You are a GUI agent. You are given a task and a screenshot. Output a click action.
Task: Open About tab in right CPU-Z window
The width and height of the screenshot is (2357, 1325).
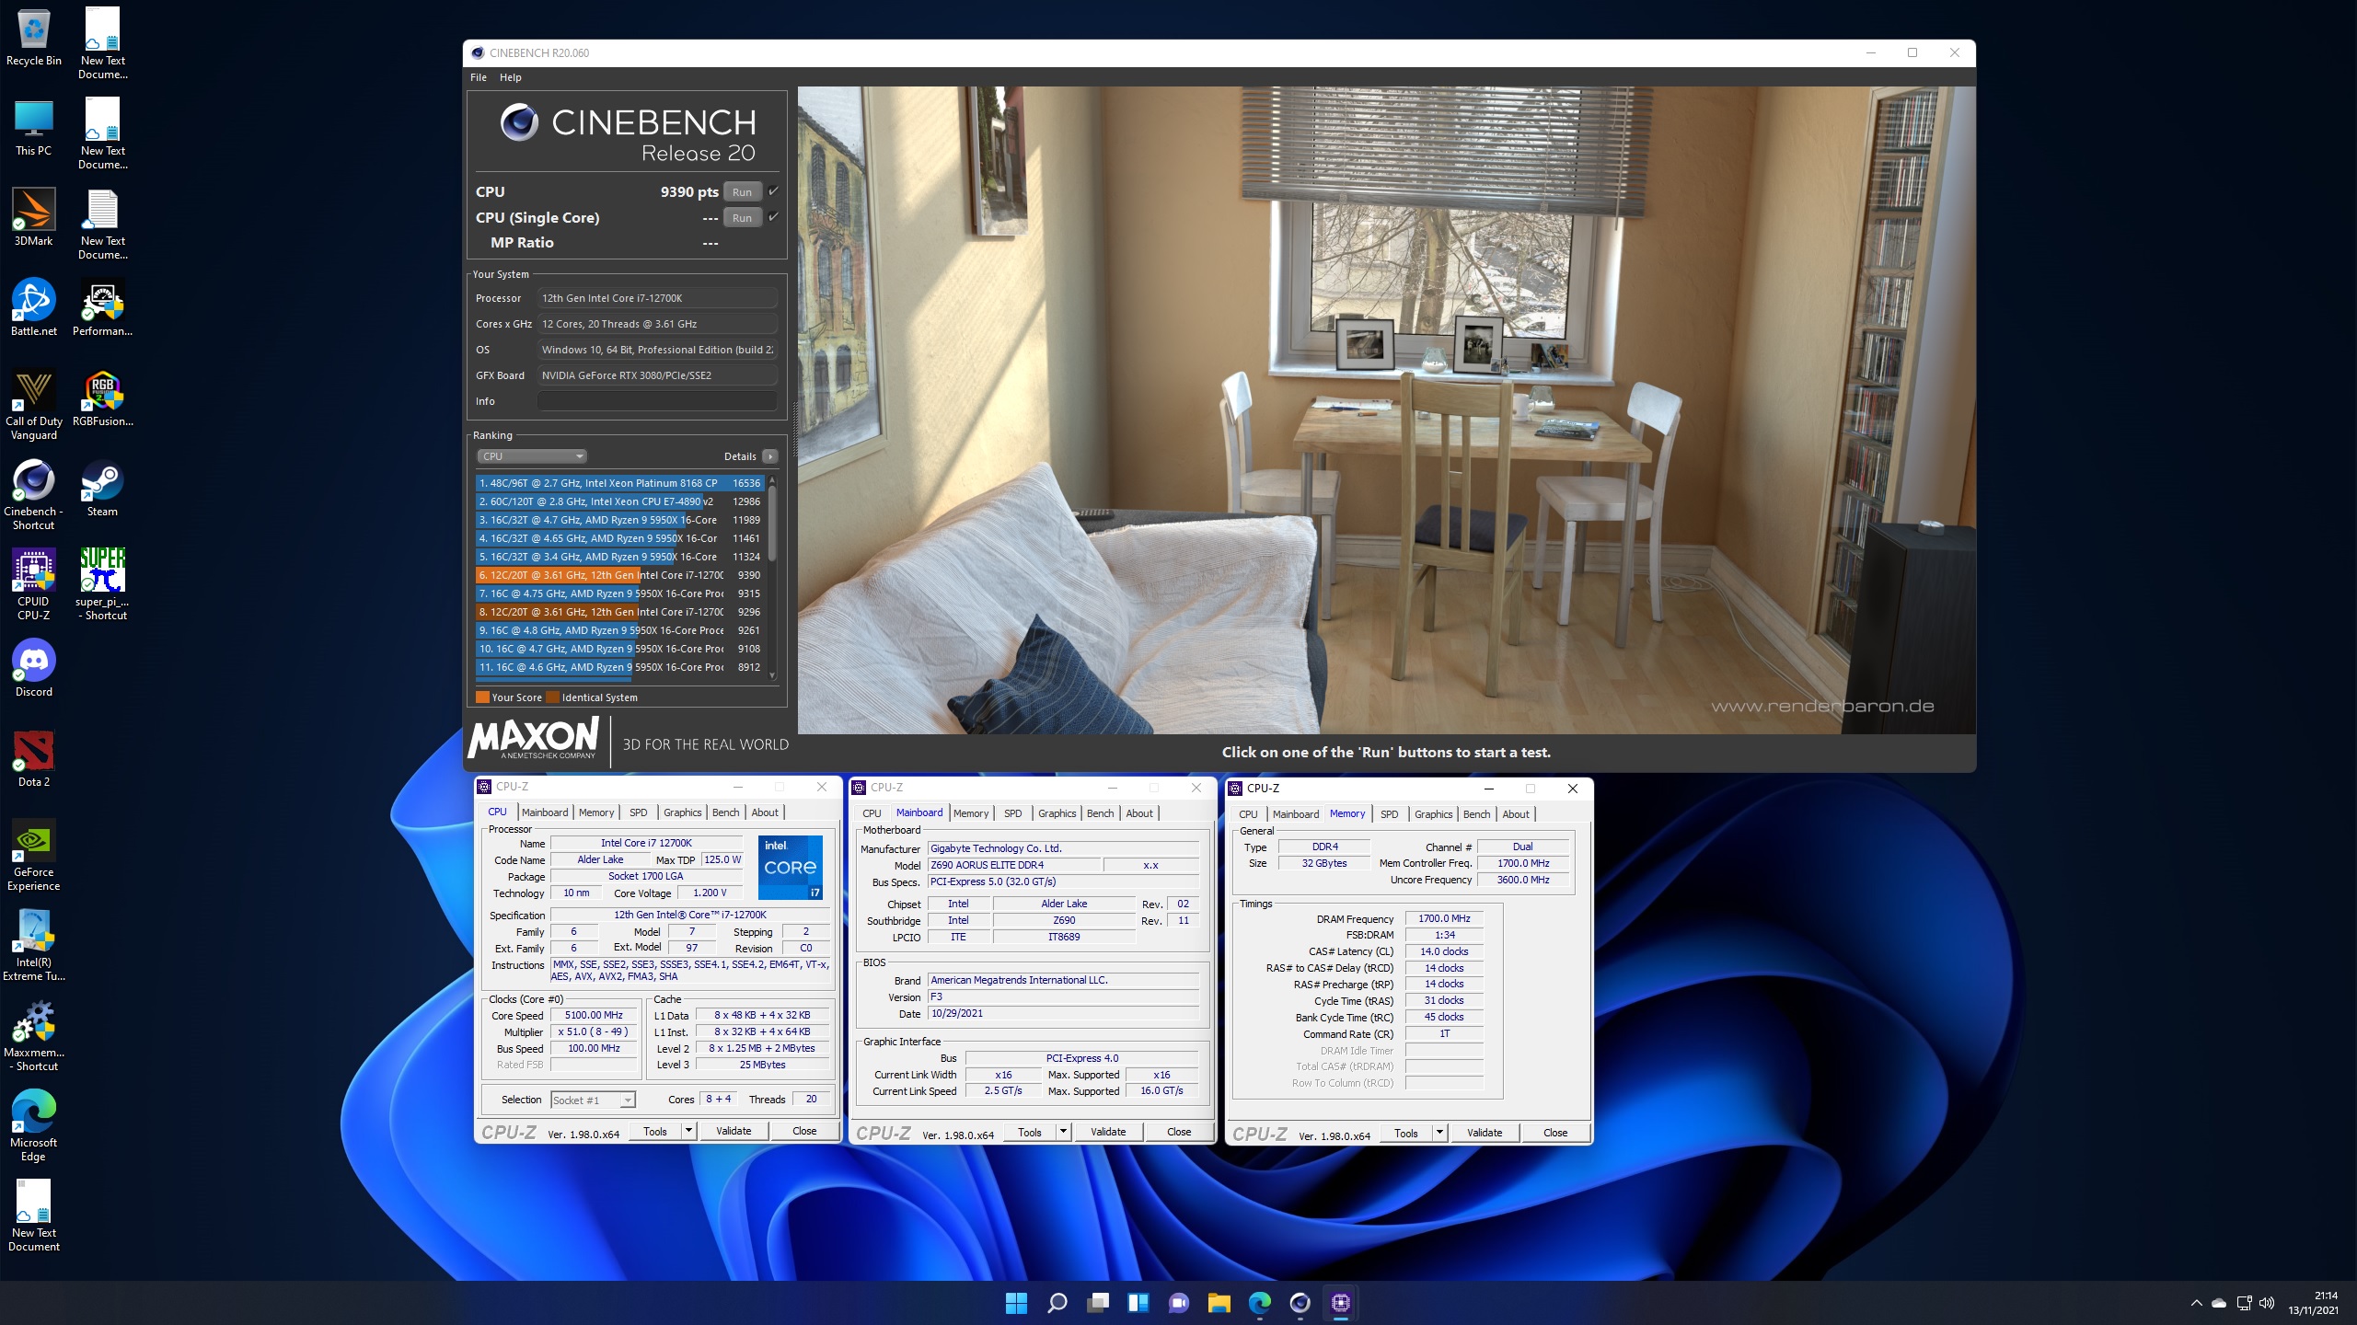pyautogui.click(x=1516, y=814)
